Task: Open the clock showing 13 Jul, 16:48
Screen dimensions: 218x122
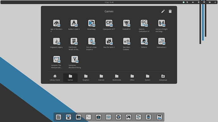Action: (x=109, y=2)
